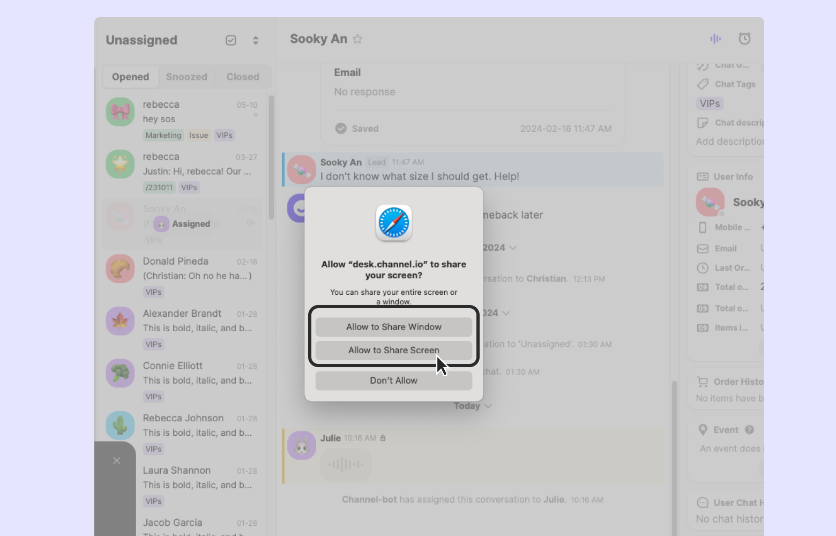836x536 pixels.
Task: Click the Saved checkmark icon
Action: [341, 129]
